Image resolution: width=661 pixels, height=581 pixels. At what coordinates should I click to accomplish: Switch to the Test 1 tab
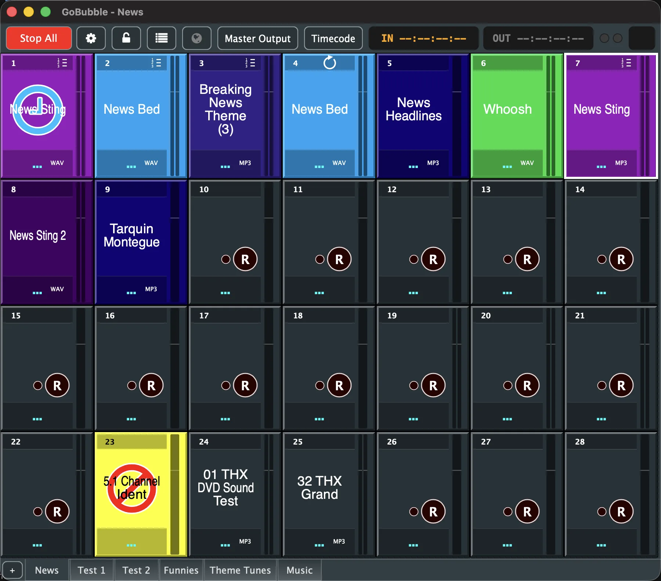(91, 570)
